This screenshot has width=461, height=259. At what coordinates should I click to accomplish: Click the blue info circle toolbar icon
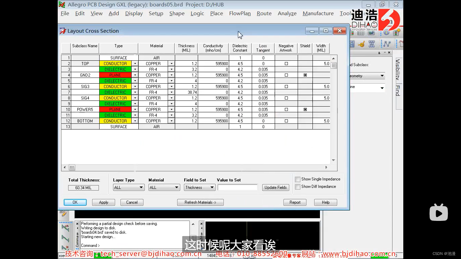387,33
